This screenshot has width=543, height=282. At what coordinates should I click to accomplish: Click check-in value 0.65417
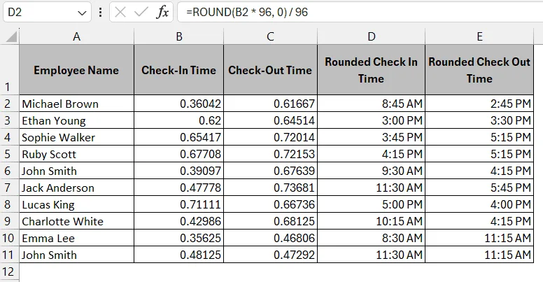click(x=178, y=137)
